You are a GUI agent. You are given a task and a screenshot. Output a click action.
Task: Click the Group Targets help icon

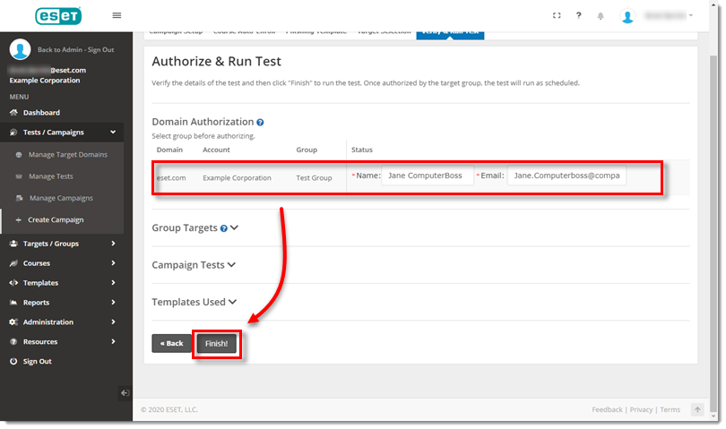coord(224,228)
